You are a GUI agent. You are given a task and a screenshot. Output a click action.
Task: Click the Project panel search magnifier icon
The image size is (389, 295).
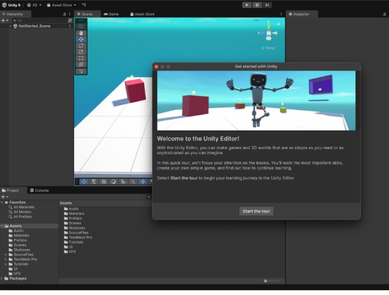(149, 197)
